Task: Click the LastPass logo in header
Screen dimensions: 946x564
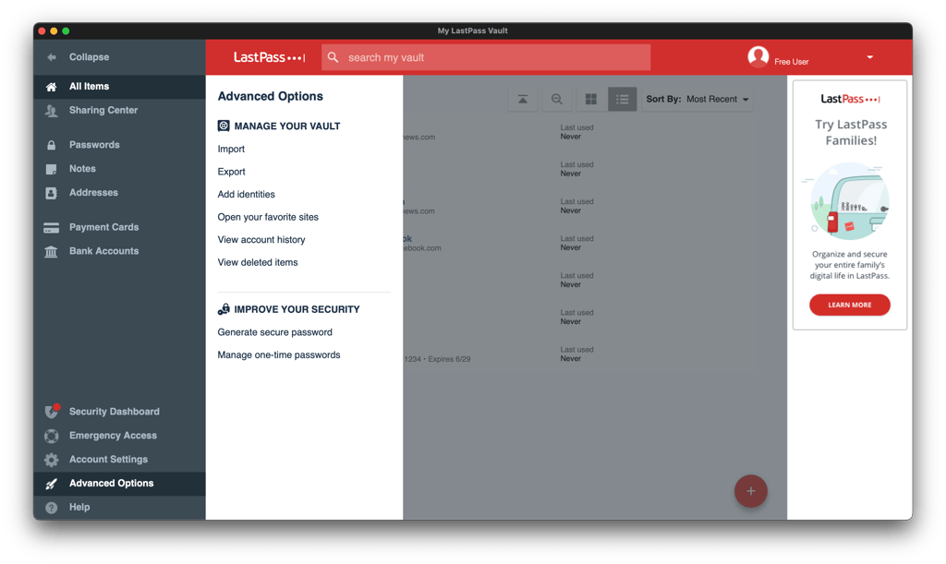Action: pos(269,57)
